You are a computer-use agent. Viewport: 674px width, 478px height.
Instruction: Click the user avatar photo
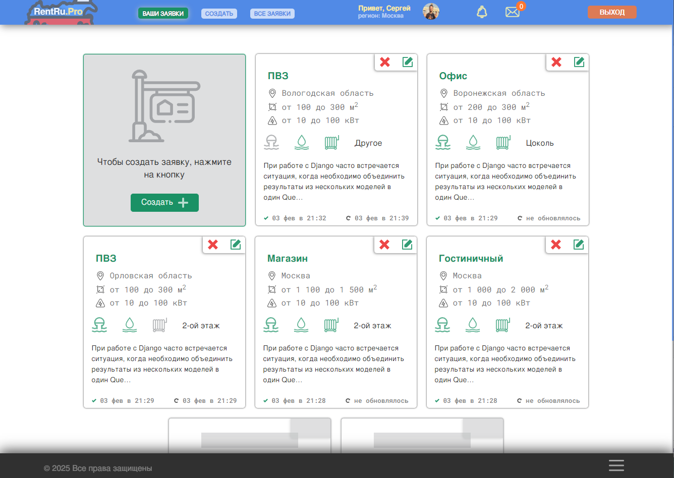(431, 12)
